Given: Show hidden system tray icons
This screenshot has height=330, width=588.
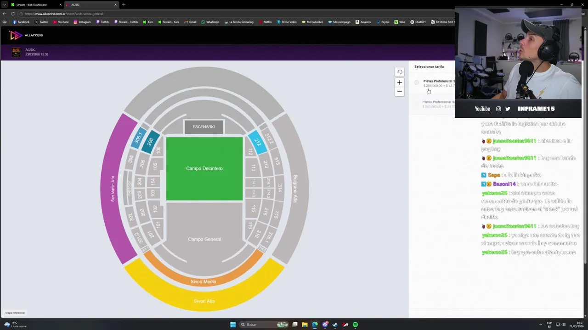Looking at the screenshot, I should click(x=540, y=324).
